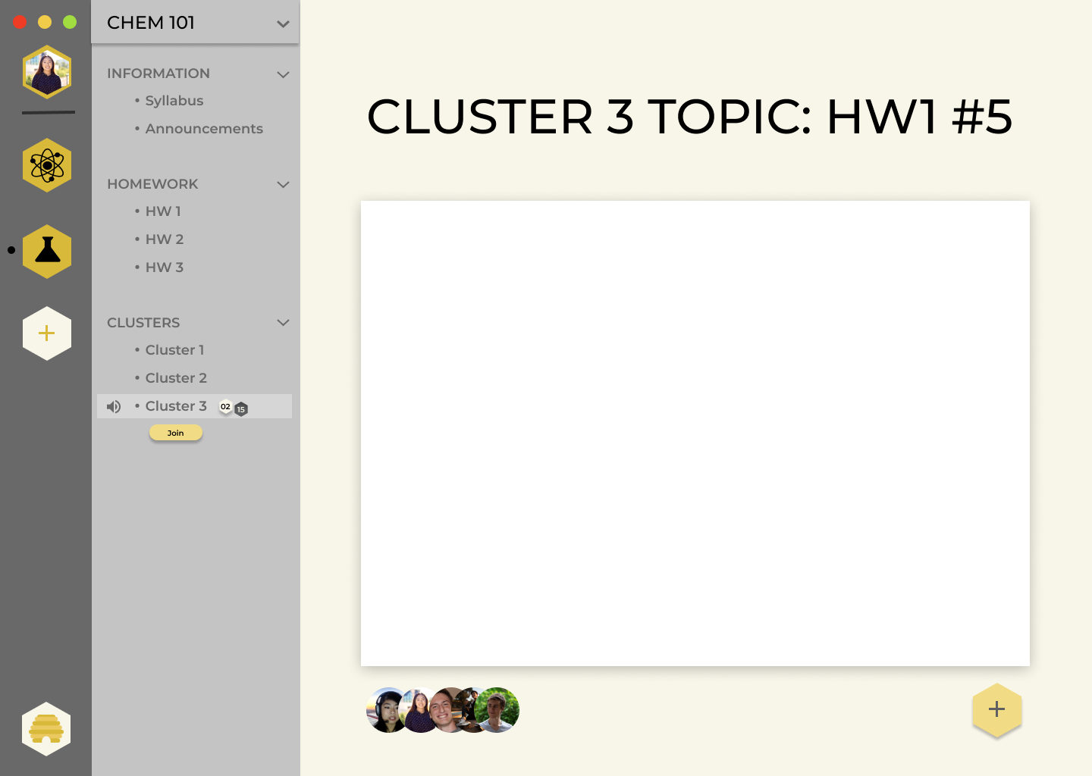Click the HOMEWORK section header
Viewport: 1092px width, 776px height.
click(x=152, y=184)
